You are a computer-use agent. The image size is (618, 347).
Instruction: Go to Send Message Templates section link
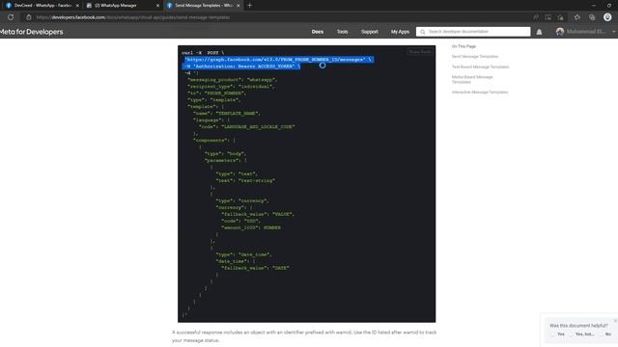click(474, 57)
